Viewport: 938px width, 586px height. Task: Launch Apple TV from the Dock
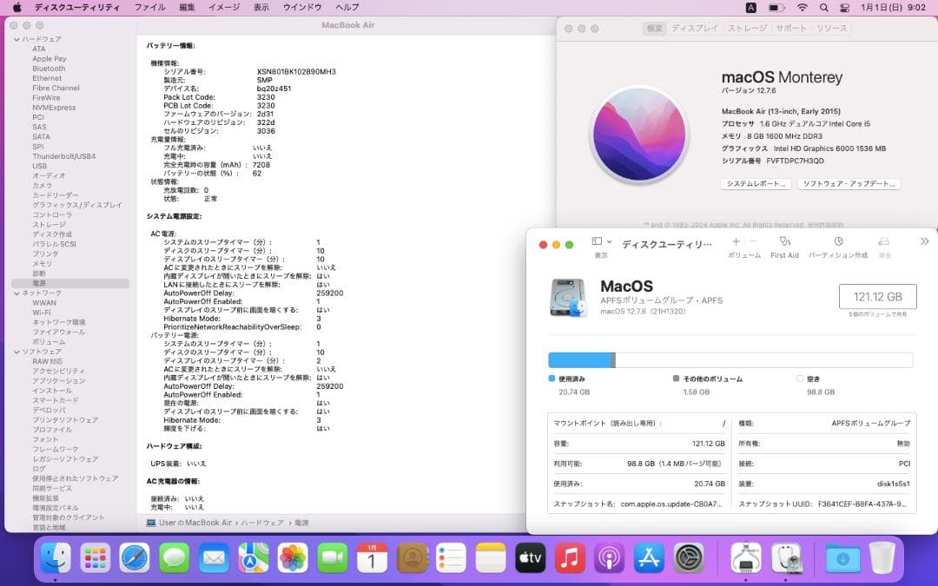tap(530, 558)
